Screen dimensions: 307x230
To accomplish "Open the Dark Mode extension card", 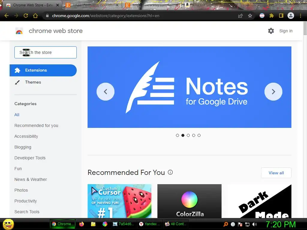I will click(x=259, y=201).
